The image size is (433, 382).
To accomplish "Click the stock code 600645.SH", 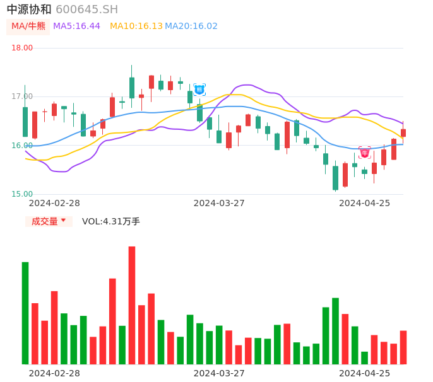I will [x=86, y=9].
